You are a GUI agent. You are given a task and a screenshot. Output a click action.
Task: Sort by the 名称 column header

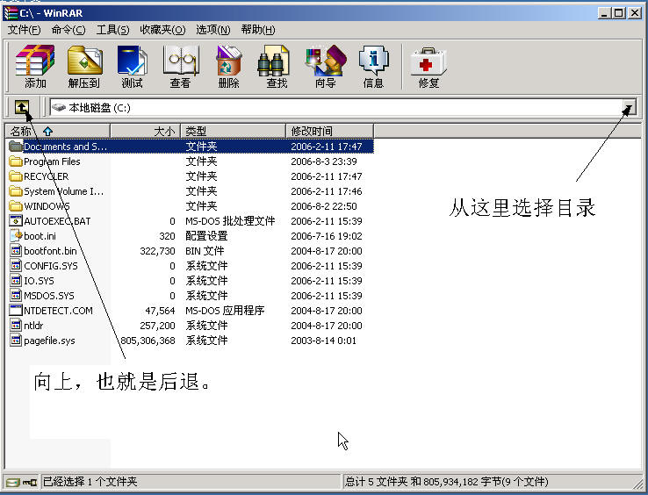click(58, 132)
